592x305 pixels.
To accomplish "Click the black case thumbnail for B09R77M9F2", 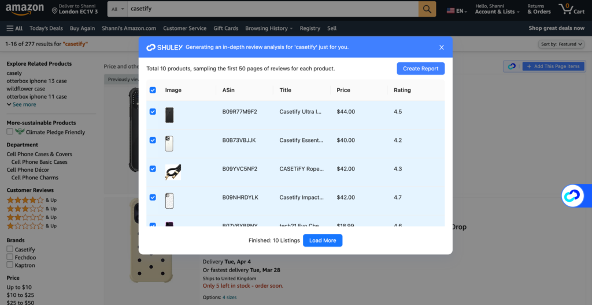I will (169, 115).
